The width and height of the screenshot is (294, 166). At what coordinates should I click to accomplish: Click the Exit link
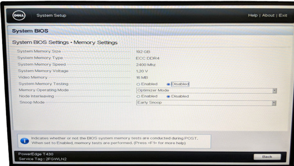[283, 15]
